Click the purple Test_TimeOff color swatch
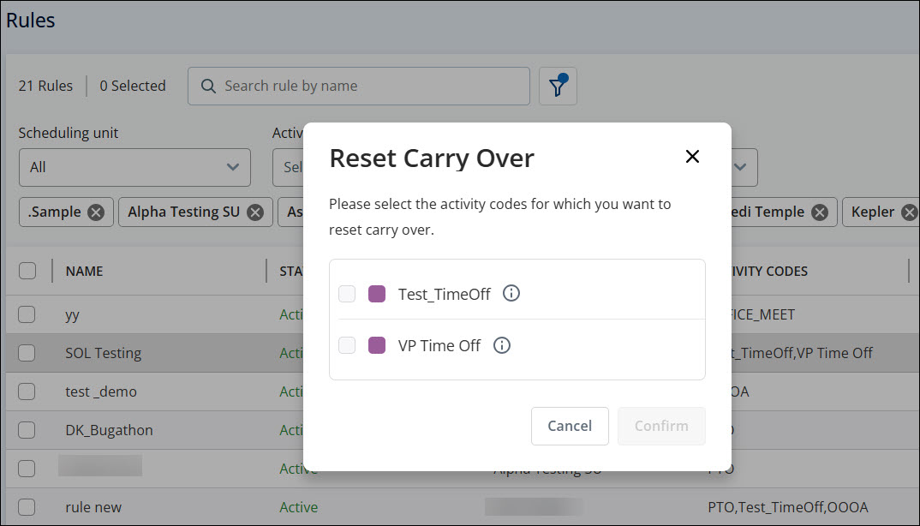 click(377, 294)
